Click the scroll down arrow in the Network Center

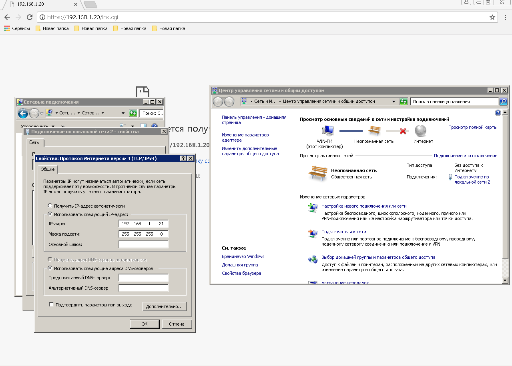pos(505,280)
